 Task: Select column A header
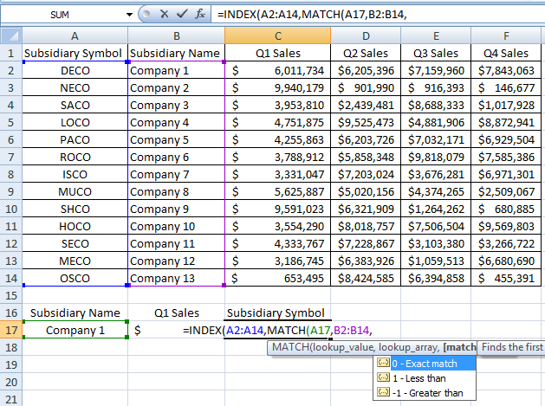75,35
